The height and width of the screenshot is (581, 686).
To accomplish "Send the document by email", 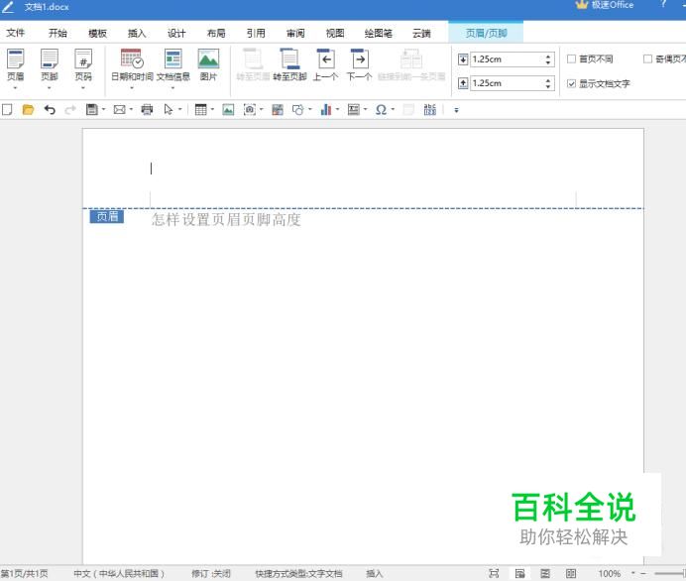I will tap(119, 109).
